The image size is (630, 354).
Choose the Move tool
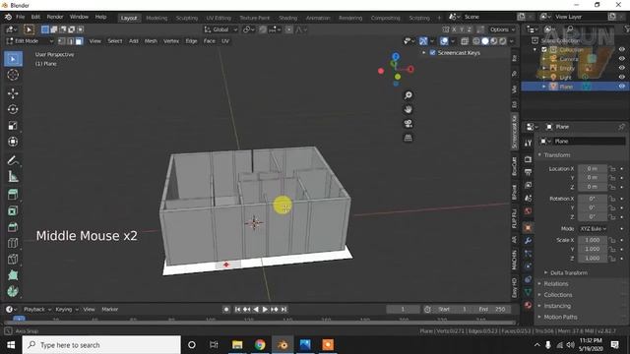13,93
